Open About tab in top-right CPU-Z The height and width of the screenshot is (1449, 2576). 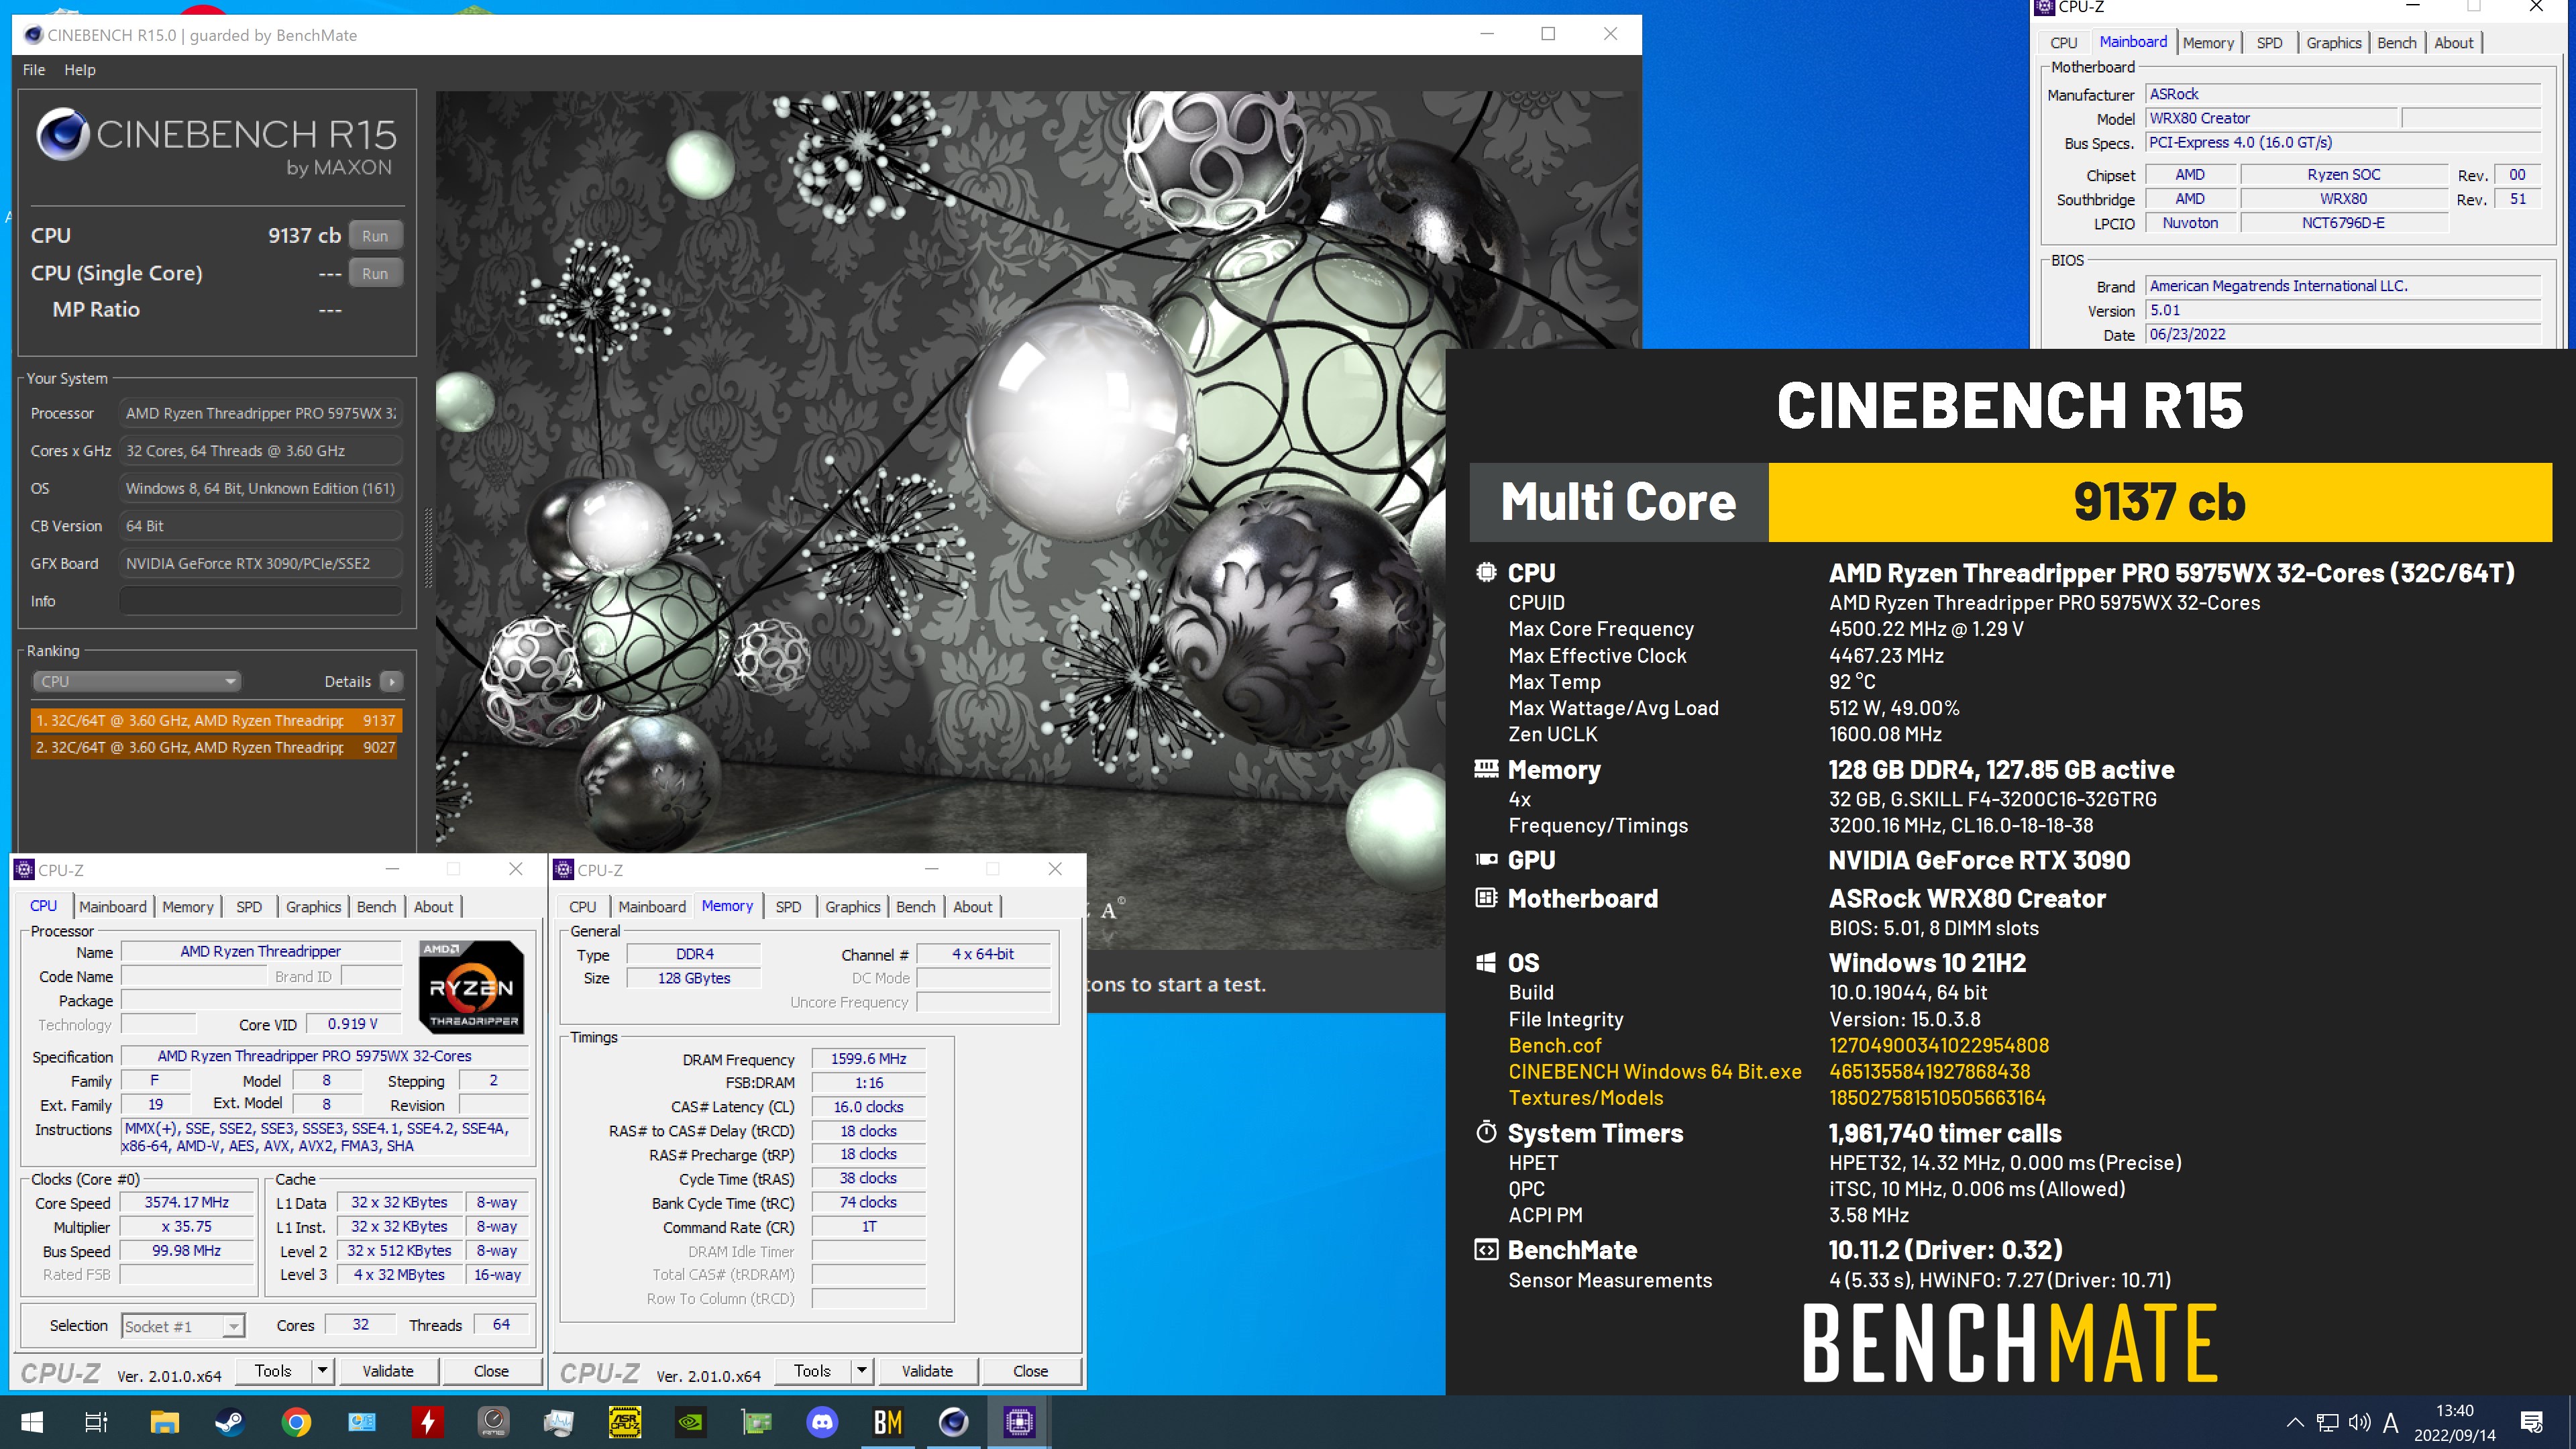(2453, 42)
